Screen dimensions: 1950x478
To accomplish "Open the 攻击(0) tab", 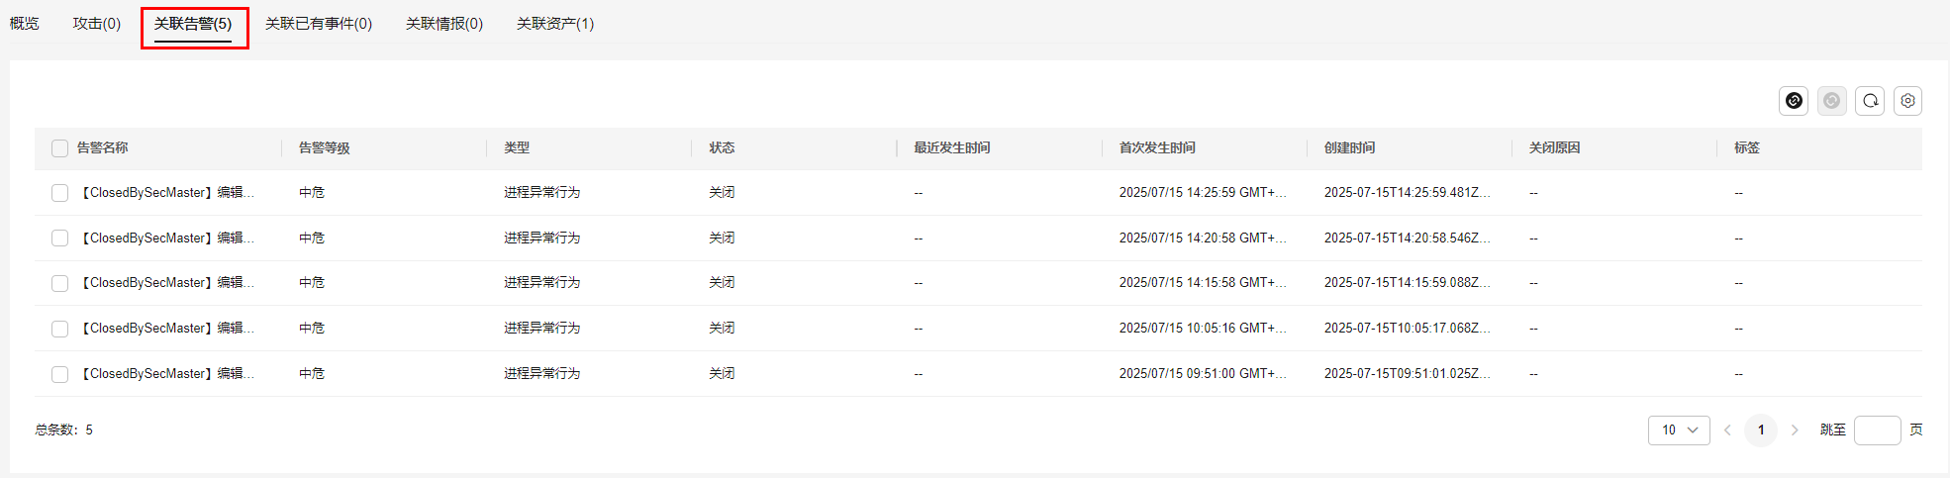I will 97,24.
